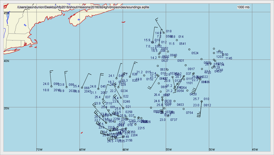Click the 14.9 temperature value
Viewport: 274px width, 155px height.
point(158,33)
